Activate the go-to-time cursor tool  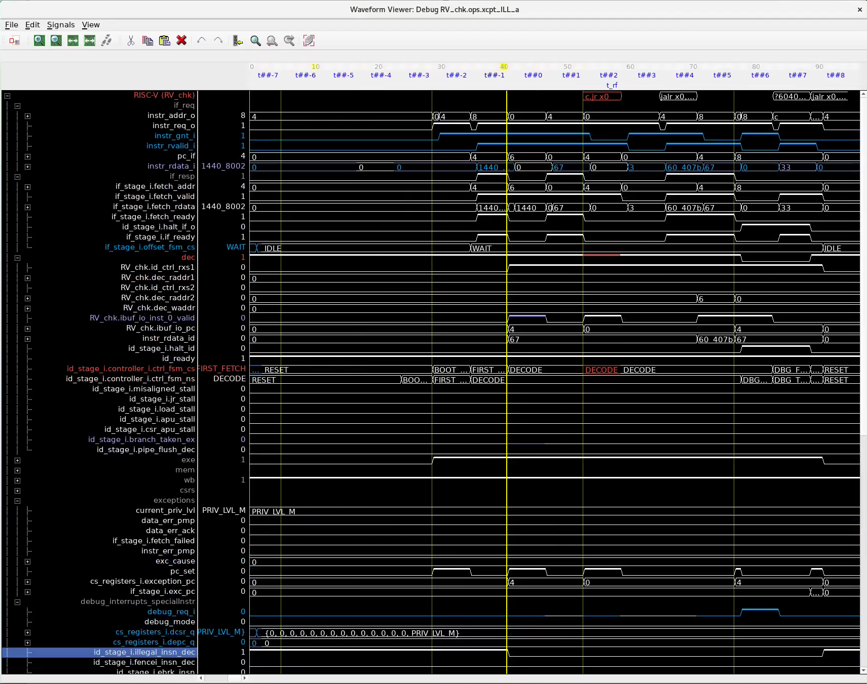click(237, 41)
